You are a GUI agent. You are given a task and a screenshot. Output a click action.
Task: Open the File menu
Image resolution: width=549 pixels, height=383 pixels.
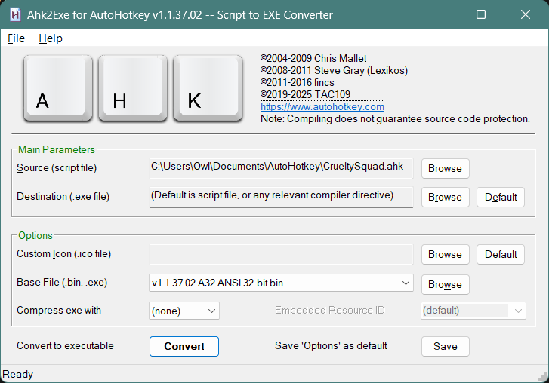[x=16, y=38]
